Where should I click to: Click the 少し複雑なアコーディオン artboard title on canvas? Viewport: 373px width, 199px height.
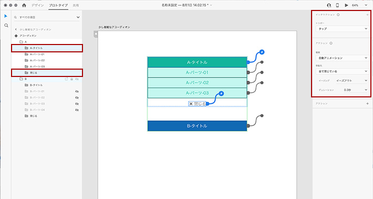[114, 27]
